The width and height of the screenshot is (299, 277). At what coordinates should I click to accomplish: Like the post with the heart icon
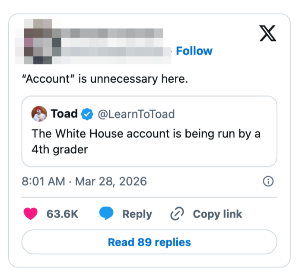(x=30, y=214)
